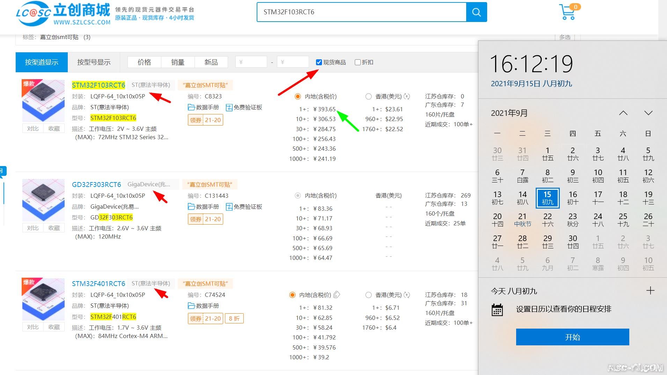Screen dimensions: 667x375
Task: Go to previous month with up chevron
Action: 623,113
